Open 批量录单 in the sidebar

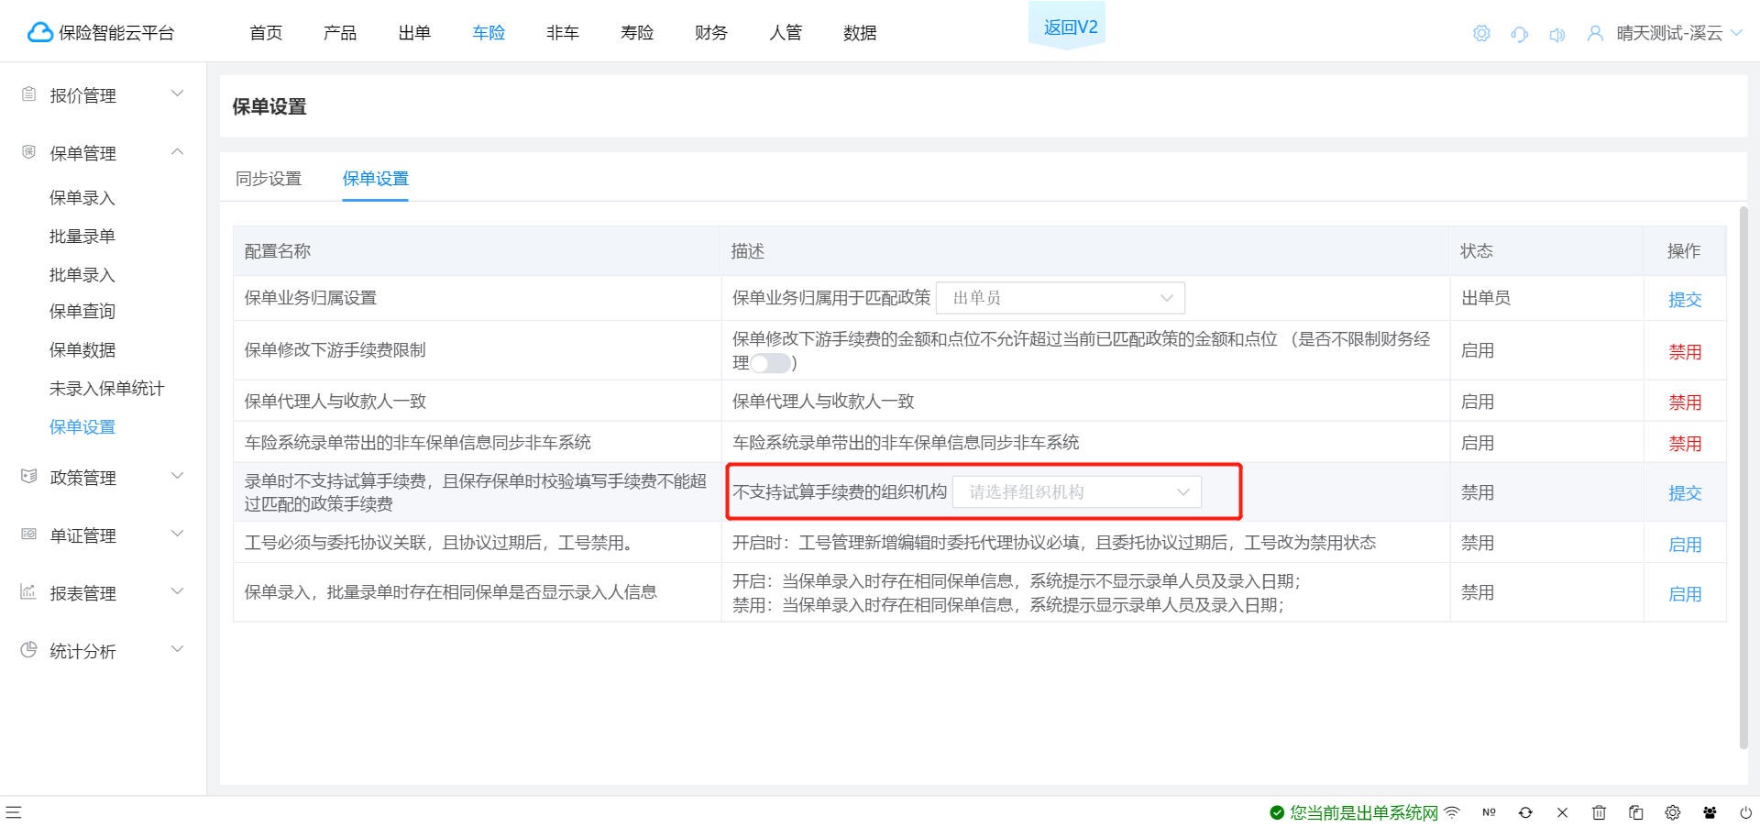click(x=82, y=237)
